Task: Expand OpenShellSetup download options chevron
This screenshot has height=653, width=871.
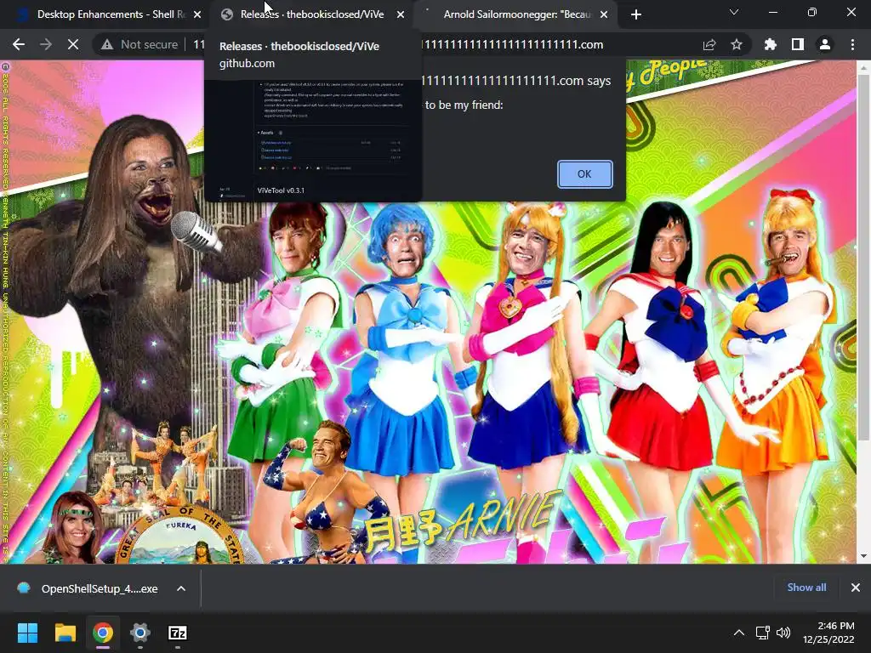Action: [x=181, y=588]
